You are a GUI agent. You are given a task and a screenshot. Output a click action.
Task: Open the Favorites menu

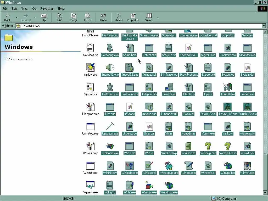pyautogui.click(x=47, y=9)
